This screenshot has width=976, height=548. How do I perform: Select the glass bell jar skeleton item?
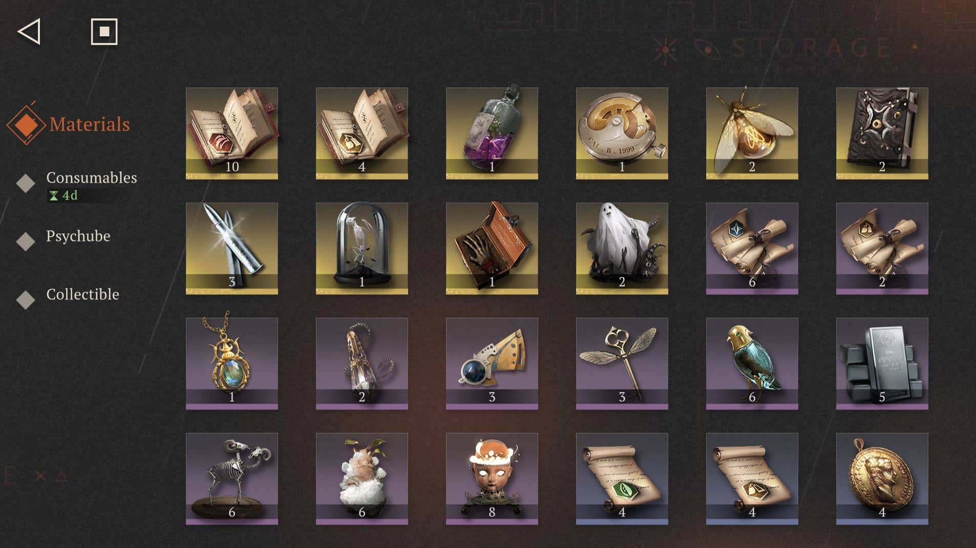(362, 248)
